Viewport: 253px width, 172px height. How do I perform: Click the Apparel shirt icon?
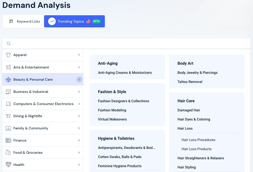click(x=8, y=55)
